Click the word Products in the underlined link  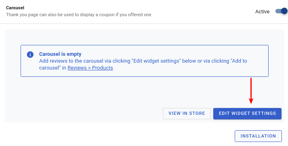tap(103, 68)
